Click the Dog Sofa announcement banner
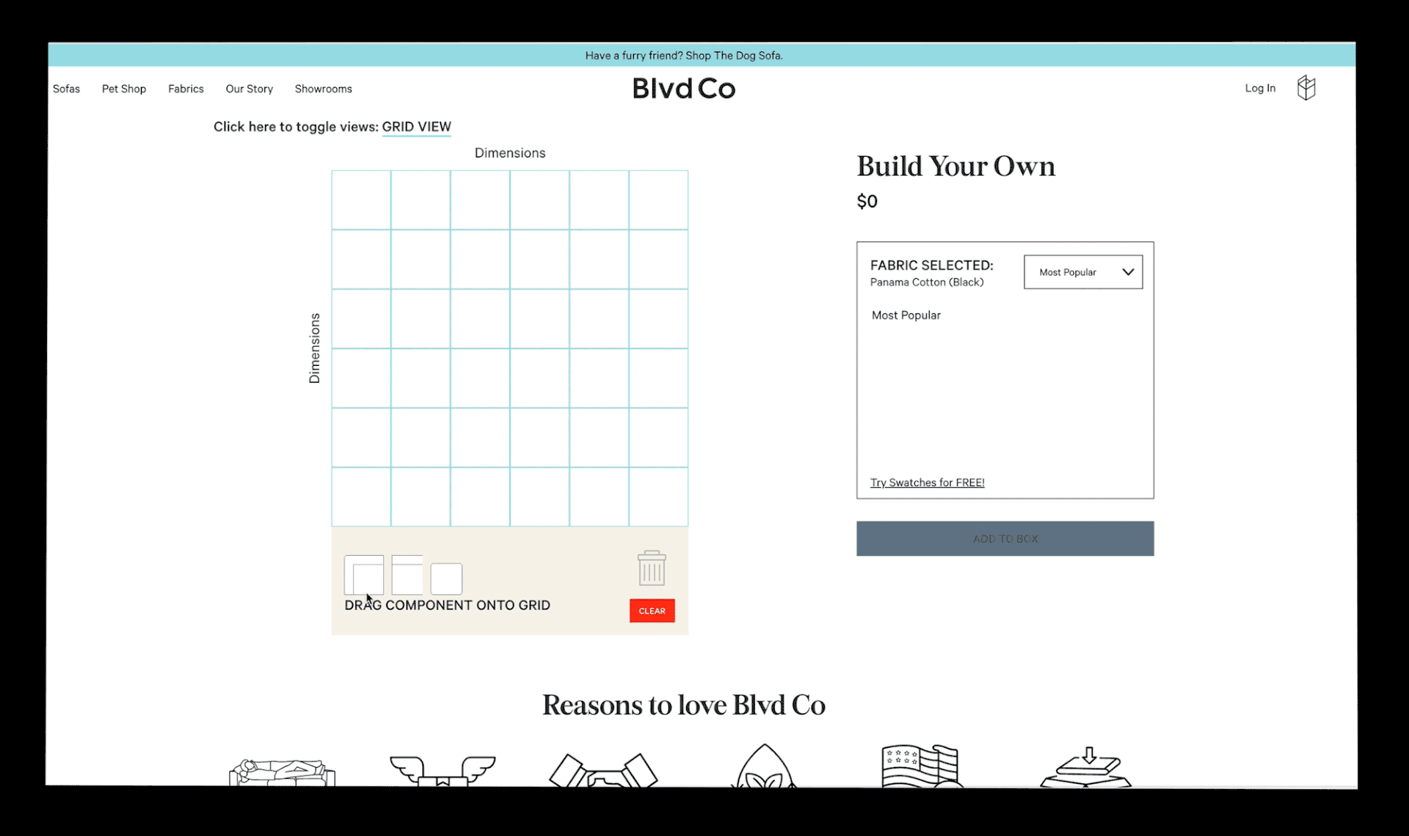Image resolution: width=1409 pixels, height=836 pixels. pyautogui.click(x=702, y=55)
